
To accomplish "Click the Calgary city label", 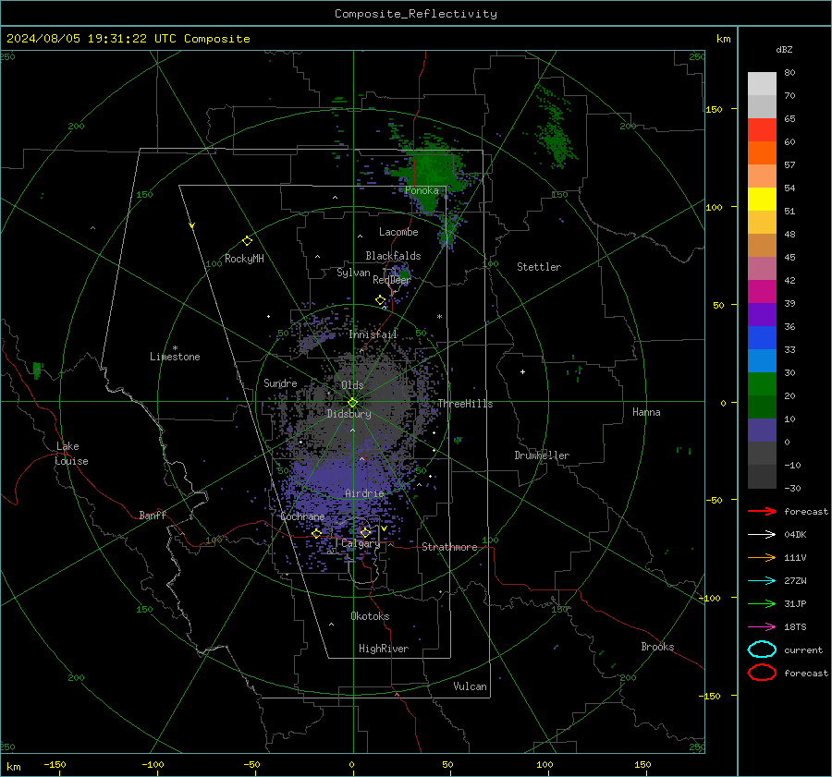I will point(361,543).
